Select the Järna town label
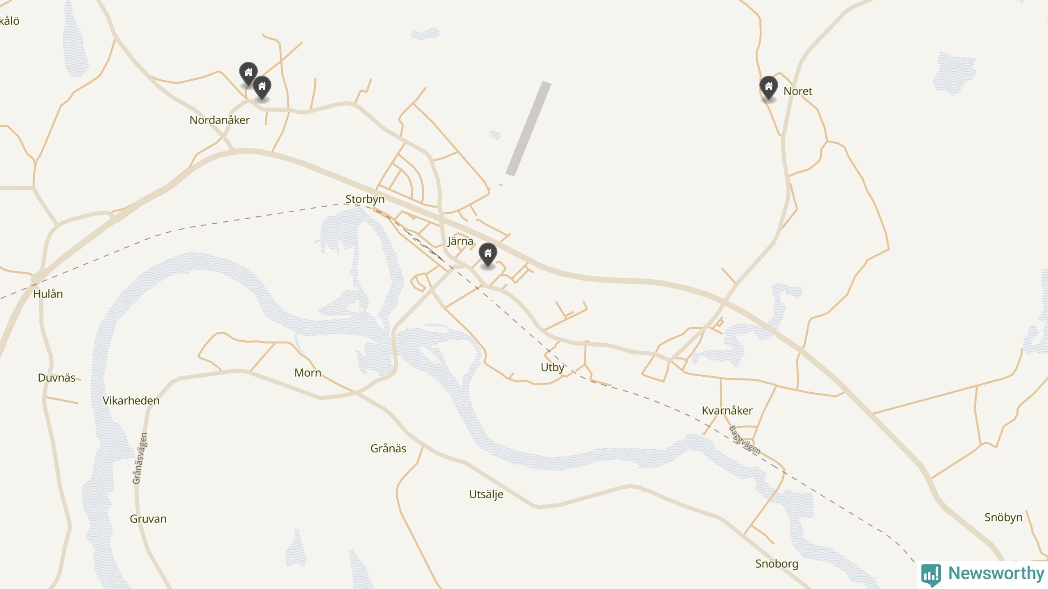 tap(461, 241)
